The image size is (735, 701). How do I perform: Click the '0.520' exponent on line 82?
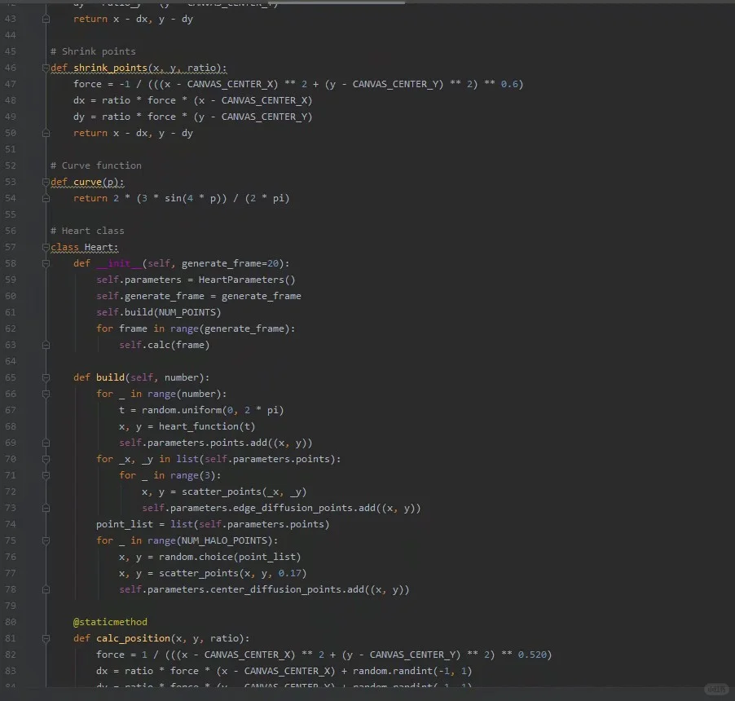[x=531, y=655]
